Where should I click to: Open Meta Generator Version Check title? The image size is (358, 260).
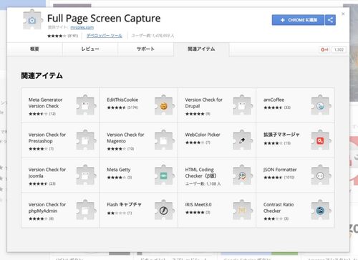(45, 103)
